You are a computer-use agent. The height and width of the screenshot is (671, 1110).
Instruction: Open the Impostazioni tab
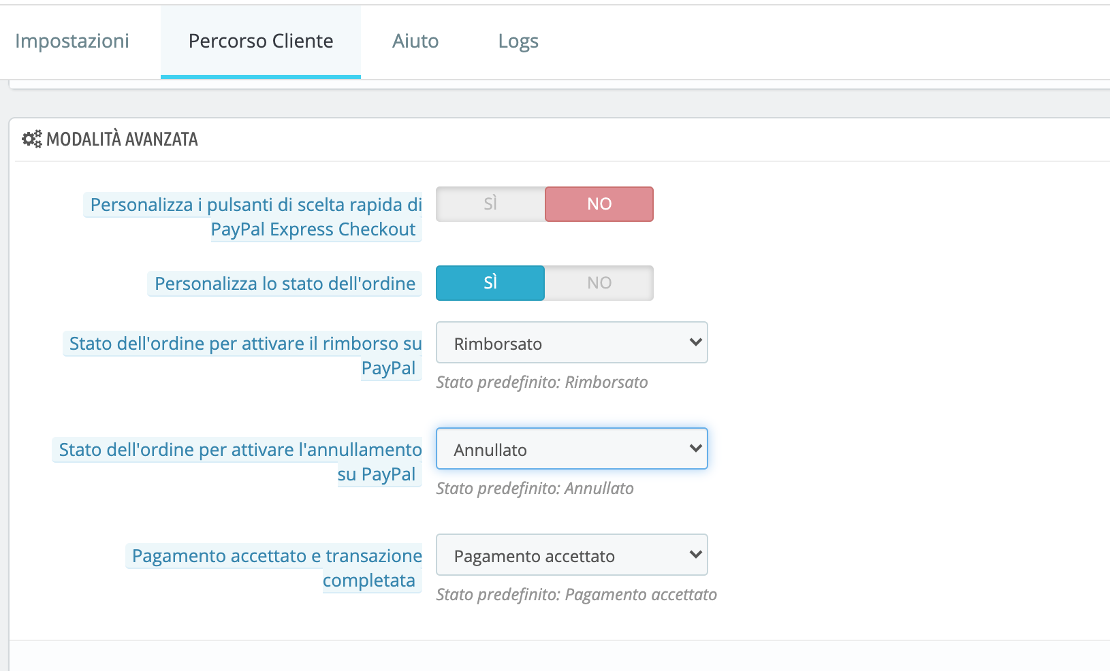coord(72,42)
